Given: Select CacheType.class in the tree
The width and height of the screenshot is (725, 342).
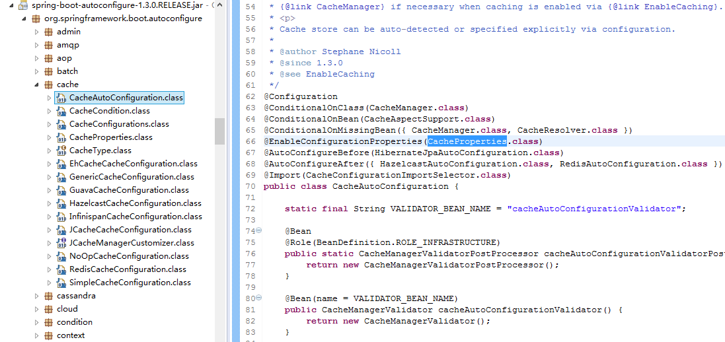Looking at the screenshot, I should pos(100,151).
